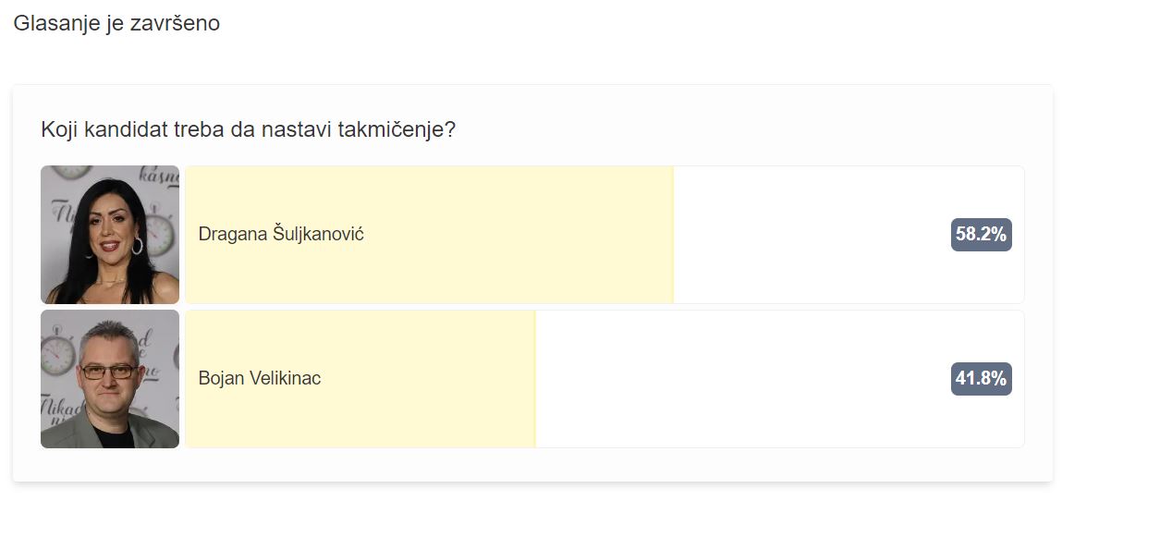Click the right end of Dragana's yellow bar

click(670, 235)
